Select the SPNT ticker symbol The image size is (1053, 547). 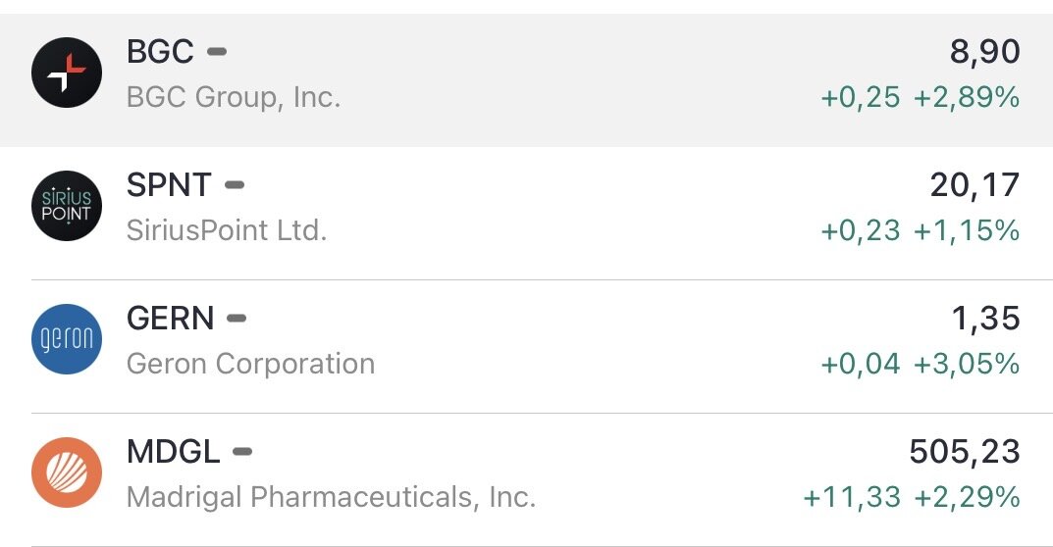tap(169, 185)
